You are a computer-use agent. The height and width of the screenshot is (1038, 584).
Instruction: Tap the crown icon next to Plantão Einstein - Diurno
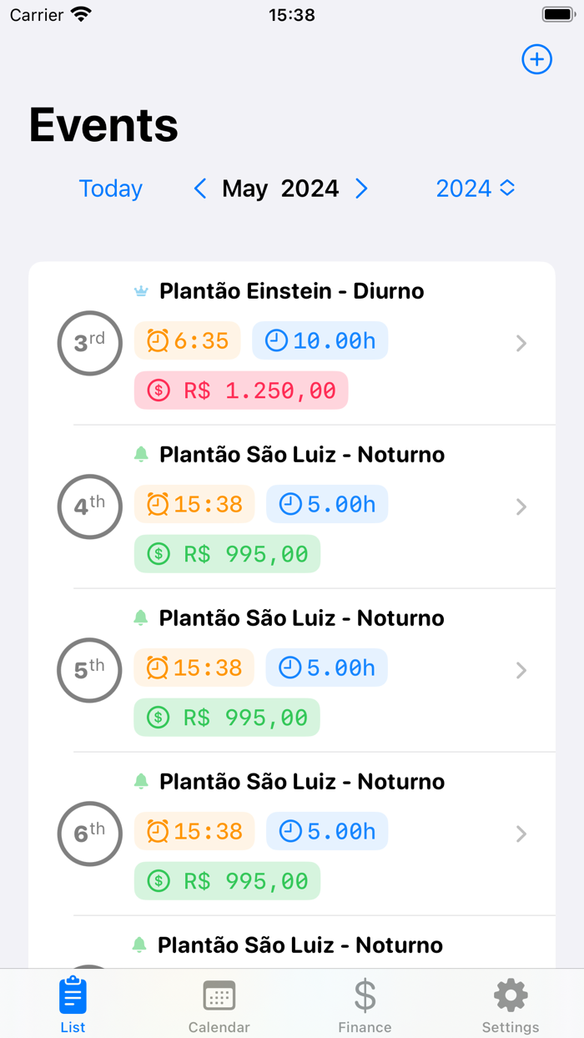(140, 290)
